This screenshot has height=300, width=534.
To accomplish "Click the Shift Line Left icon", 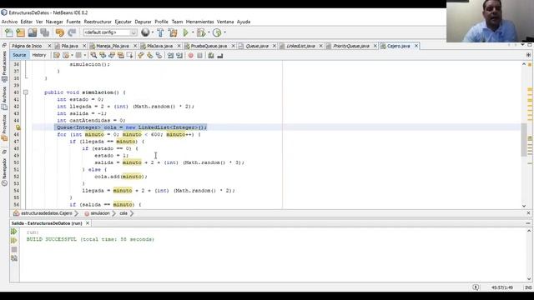I will (170, 56).
